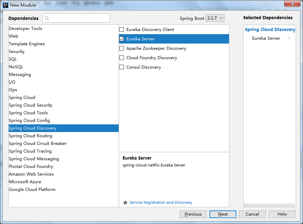Select the SQL category

click(64, 59)
